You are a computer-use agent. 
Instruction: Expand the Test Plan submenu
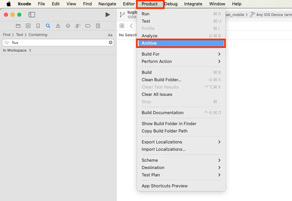coord(181,175)
